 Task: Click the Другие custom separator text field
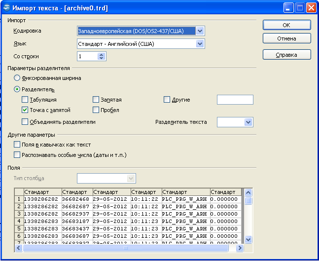pos(235,100)
